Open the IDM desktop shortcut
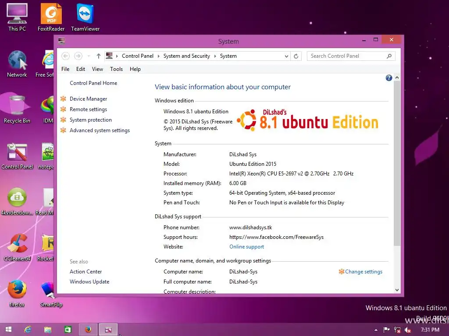This screenshot has height=336, width=449. pos(48,109)
